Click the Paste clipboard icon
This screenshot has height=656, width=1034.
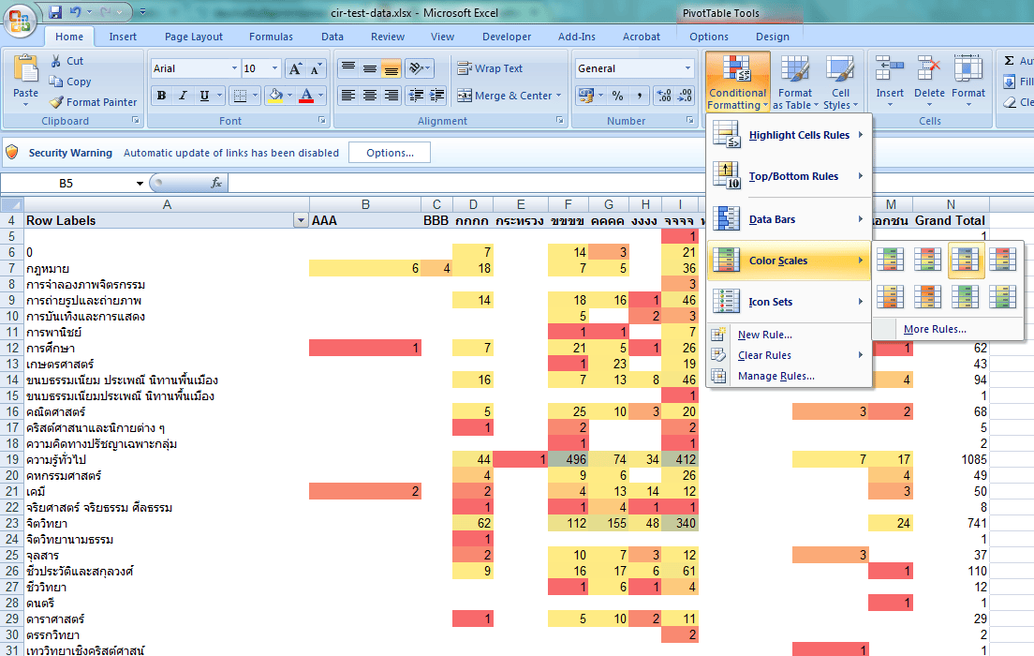pyautogui.click(x=25, y=70)
